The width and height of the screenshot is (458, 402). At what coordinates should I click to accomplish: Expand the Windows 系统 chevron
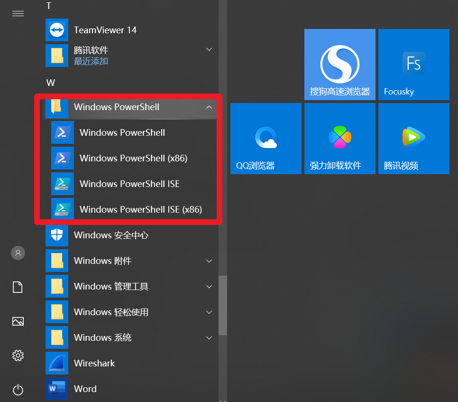(209, 338)
